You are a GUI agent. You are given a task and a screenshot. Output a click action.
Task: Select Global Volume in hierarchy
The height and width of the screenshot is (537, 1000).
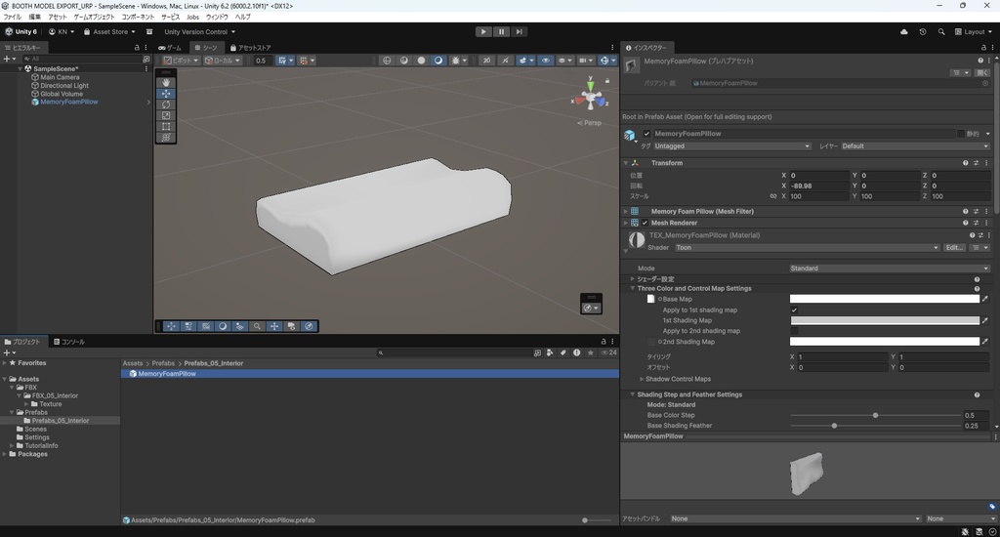click(x=62, y=94)
